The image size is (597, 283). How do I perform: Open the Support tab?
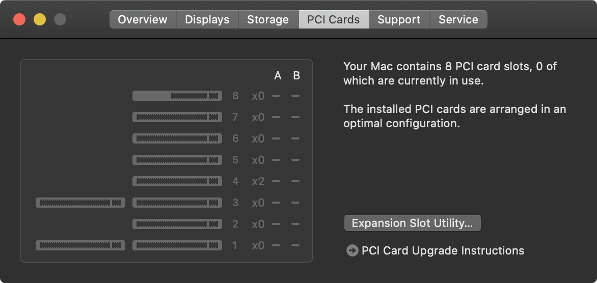click(399, 19)
